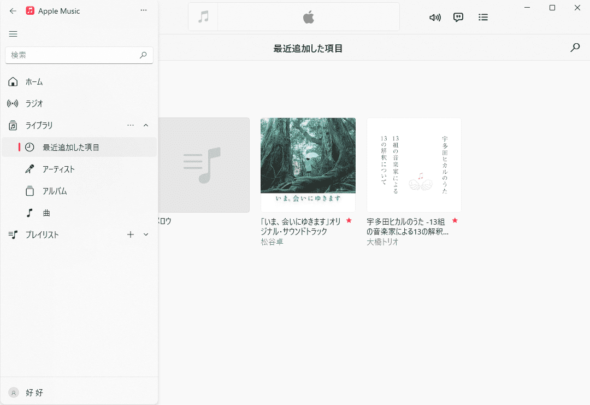Open the play queue list icon
This screenshot has height=405, width=590.
pos(483,17)
